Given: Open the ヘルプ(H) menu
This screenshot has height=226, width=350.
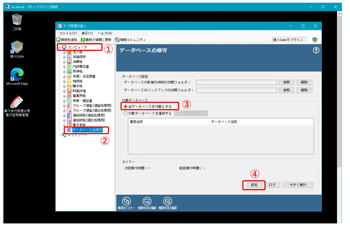Looking at the screenshot, I should [104, 33].
